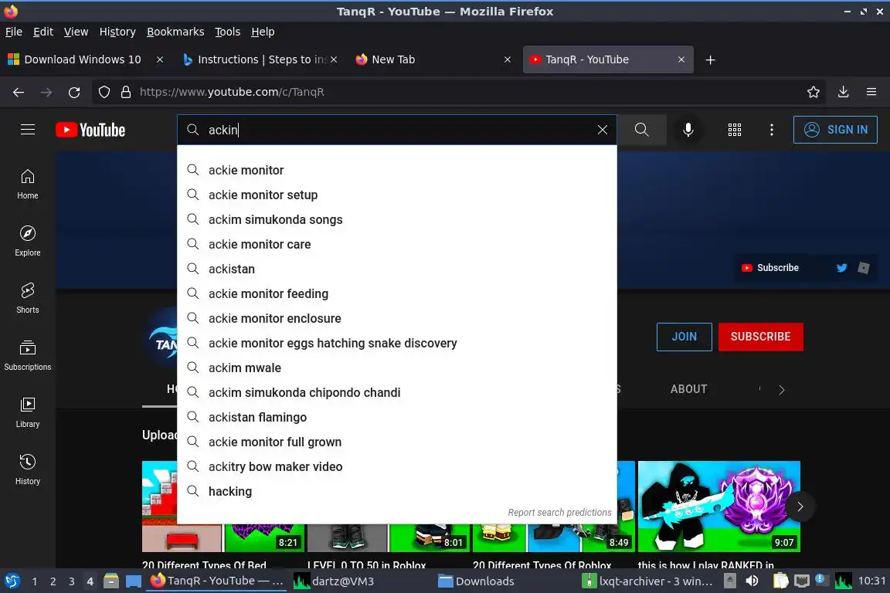Open the YouTube settings three-dot menu
The width and height of the screenshot is (890, 593).
pyautogui.click(x=771, y=130)
